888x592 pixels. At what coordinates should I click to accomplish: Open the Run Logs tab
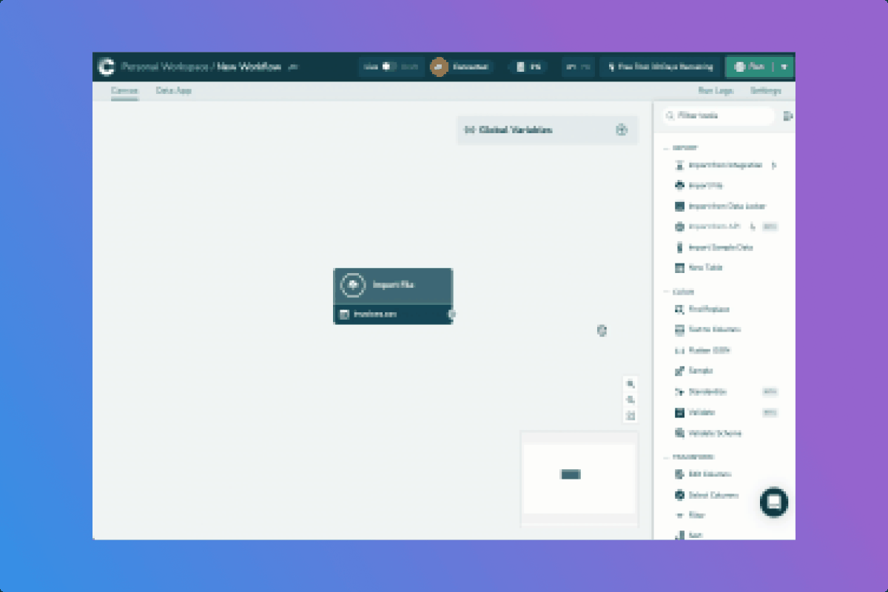(715, 91)
